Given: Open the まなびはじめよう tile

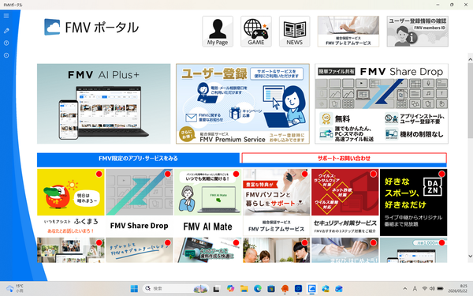Looking at the screenshot, I should [345, 250].
